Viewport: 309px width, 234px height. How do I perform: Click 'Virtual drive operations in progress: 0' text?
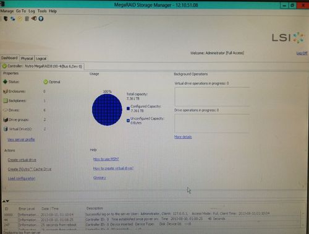[x=201, y=84]
